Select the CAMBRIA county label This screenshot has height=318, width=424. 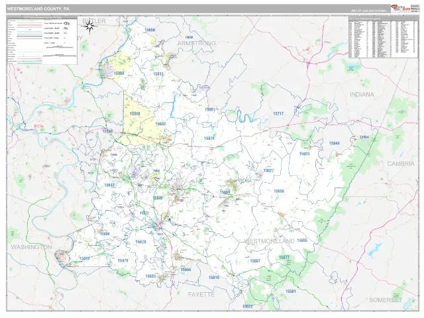tap(401, 164)
